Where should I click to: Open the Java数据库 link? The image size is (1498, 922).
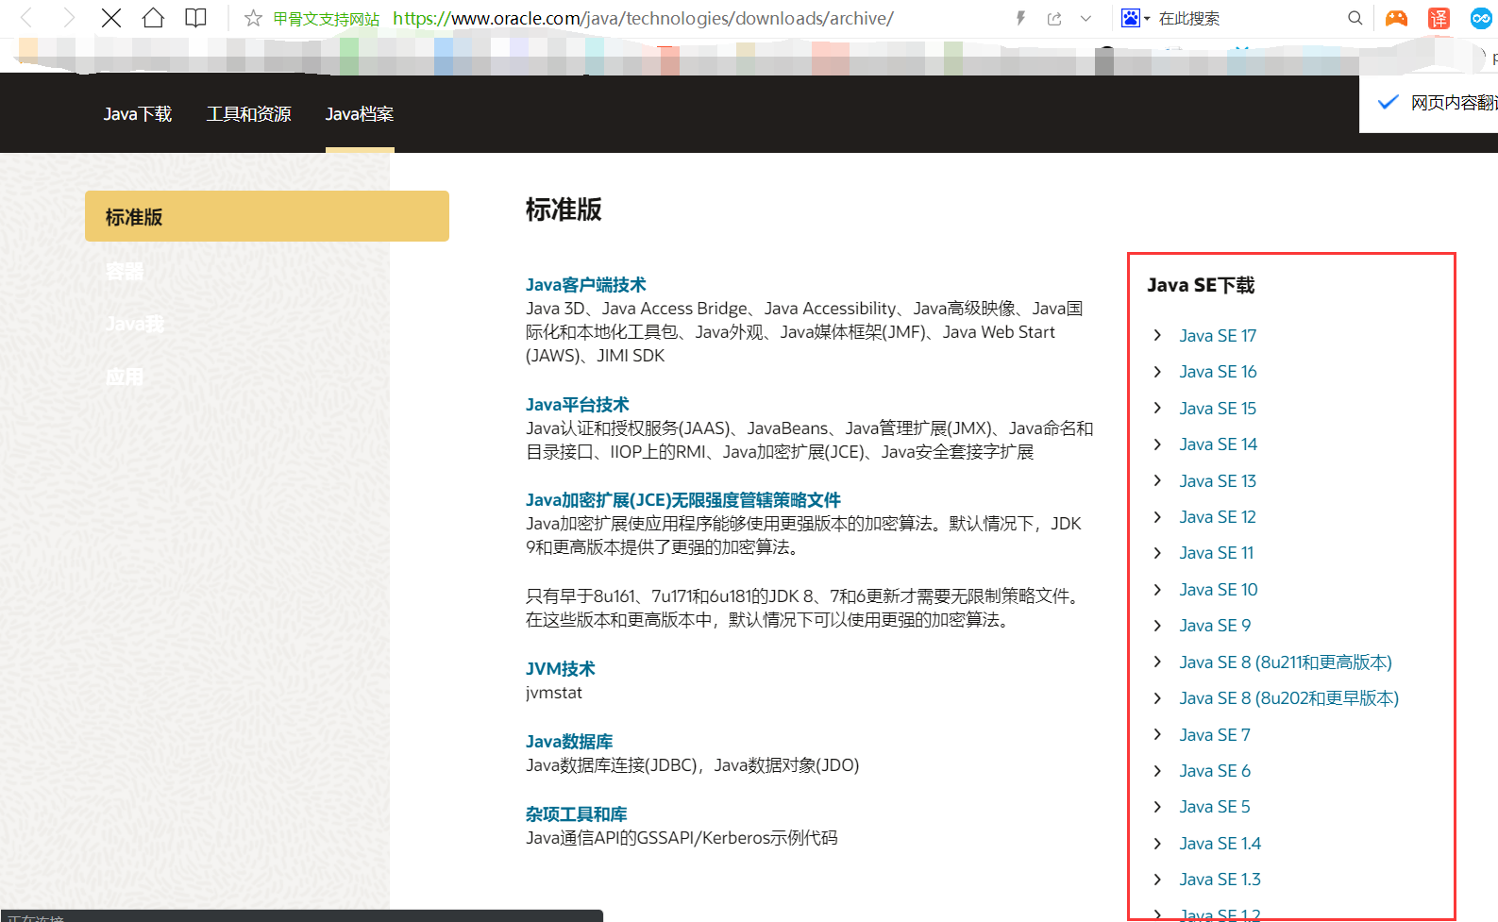569,742
